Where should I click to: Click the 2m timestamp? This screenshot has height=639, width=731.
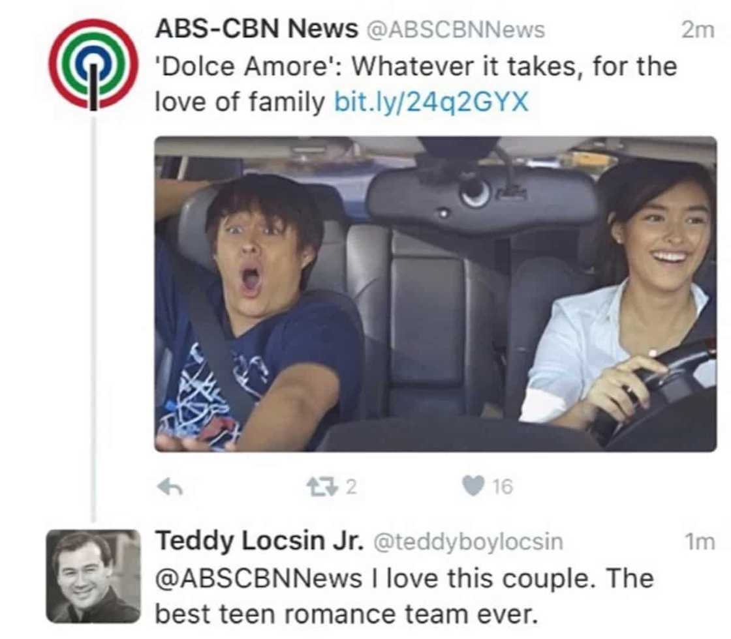pyautogui.click(x=698, y=30)
